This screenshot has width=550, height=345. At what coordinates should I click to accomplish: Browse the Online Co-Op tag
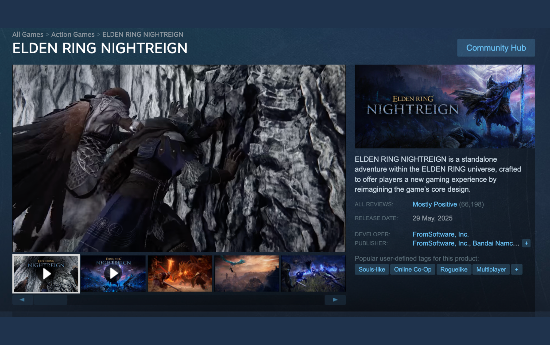(413, 269)
